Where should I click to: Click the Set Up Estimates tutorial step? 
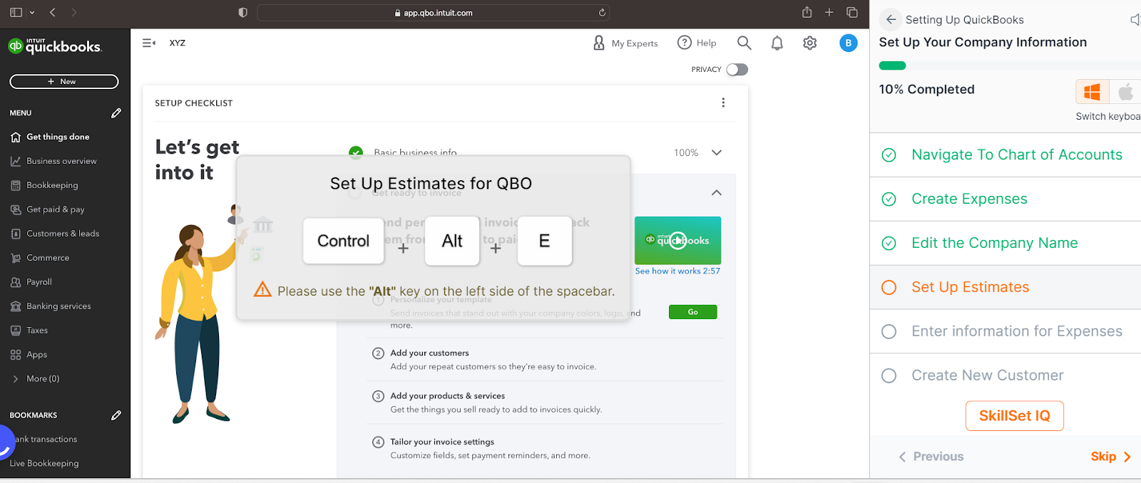(1006, 287)
